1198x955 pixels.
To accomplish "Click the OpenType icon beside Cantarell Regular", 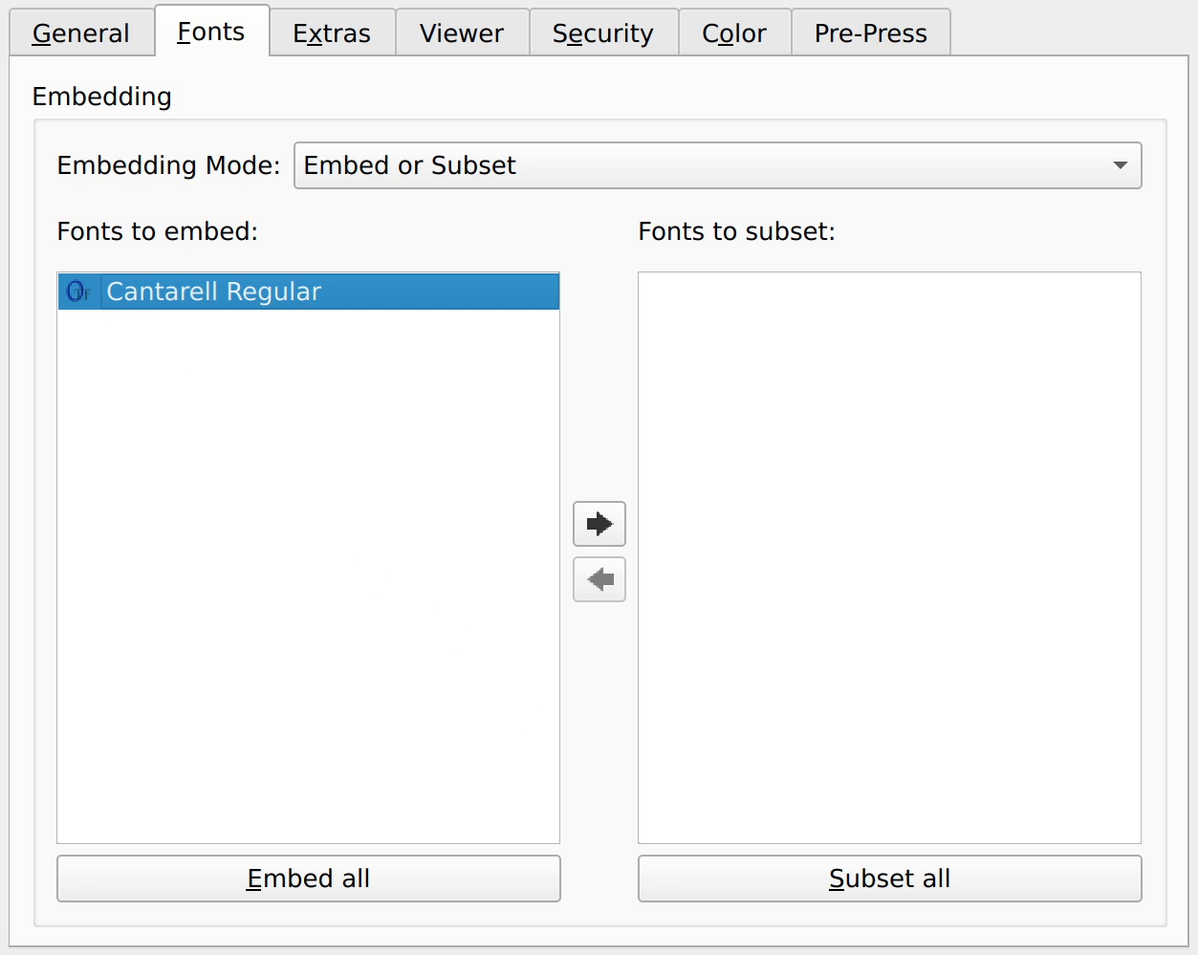I will click(x=78, y=292).
